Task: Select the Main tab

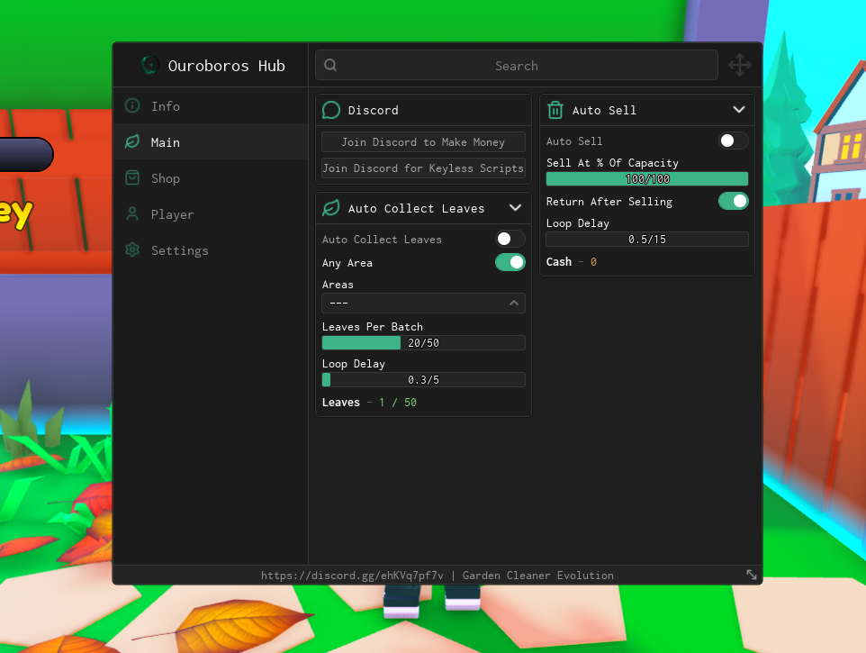Action: pyautogui.click(x=211, y=142)
